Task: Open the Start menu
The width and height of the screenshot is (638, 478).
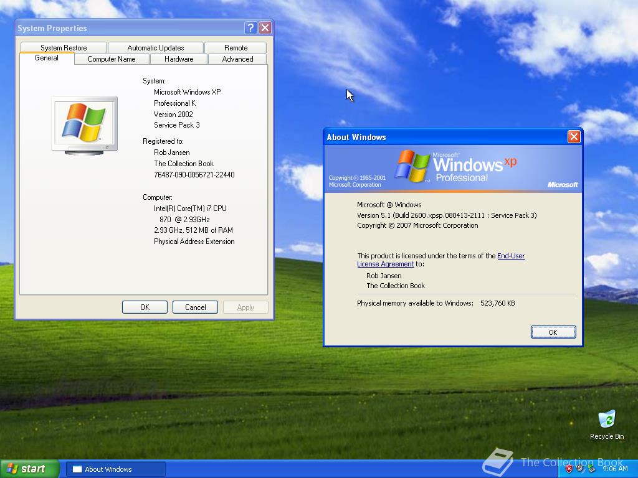Action: click(29, 469)
